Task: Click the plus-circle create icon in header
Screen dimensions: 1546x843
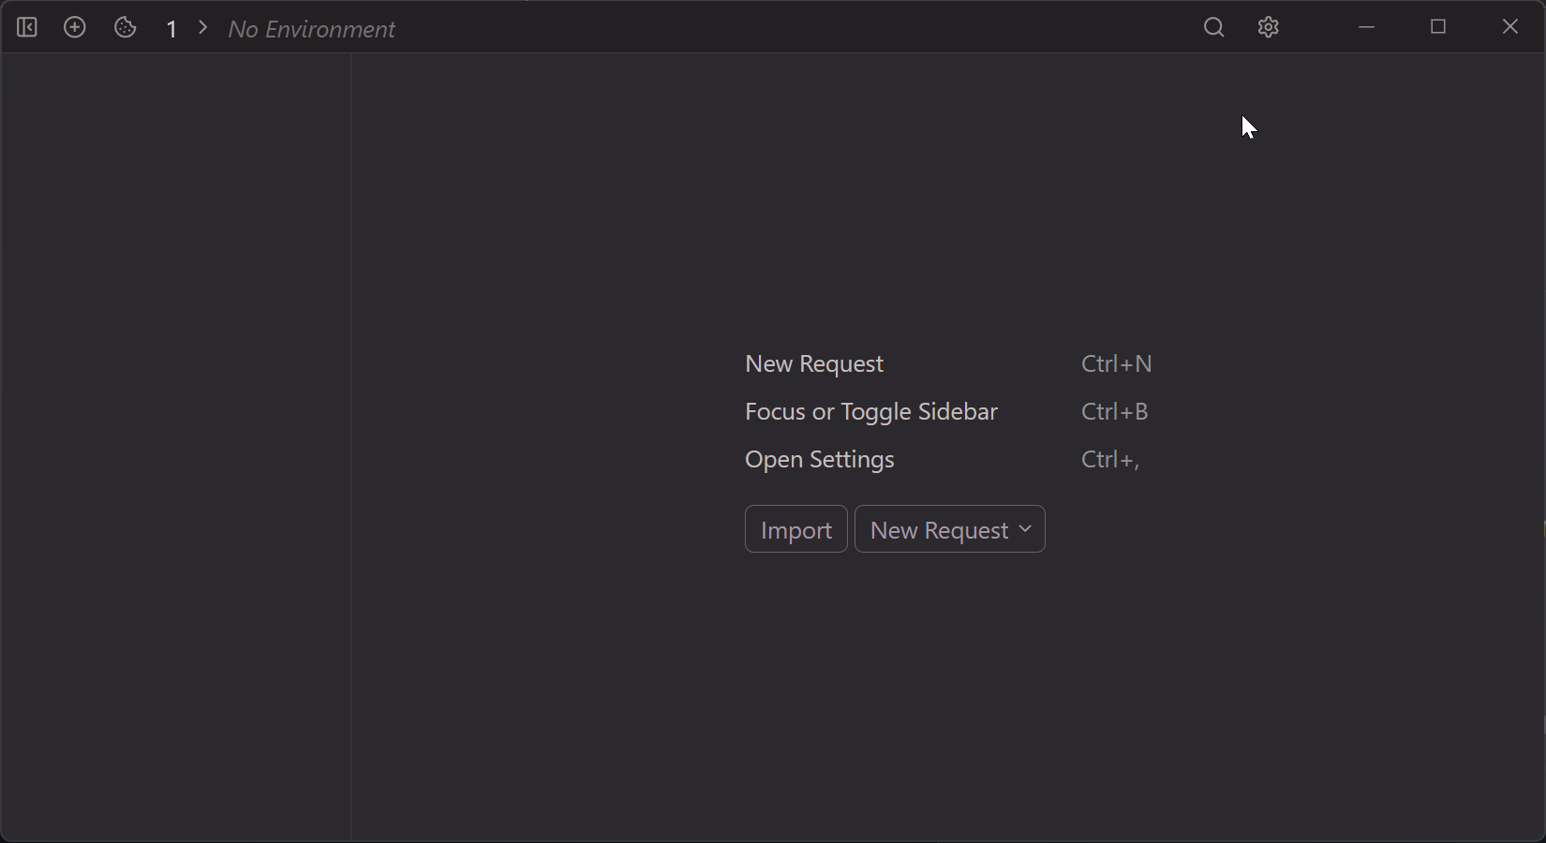Action: [75, 28]
